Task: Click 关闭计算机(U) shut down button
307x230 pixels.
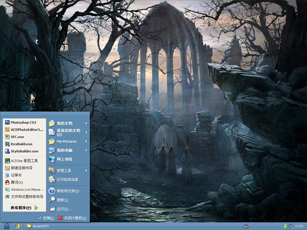Action: (x=72, y=218)
